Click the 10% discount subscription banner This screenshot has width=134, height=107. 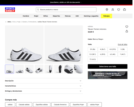pyautogui.click(x=107, y=75)
